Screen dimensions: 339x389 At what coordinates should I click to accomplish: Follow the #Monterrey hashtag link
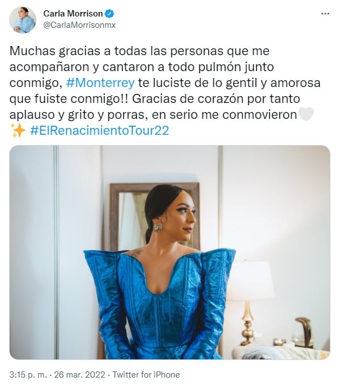point(101,82)
